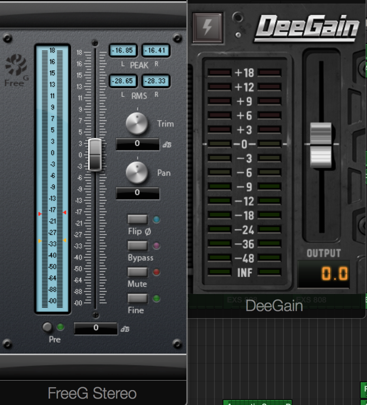Click the Trim dB value field
This screenshot has height=405, width=367.
pos(137,144)
